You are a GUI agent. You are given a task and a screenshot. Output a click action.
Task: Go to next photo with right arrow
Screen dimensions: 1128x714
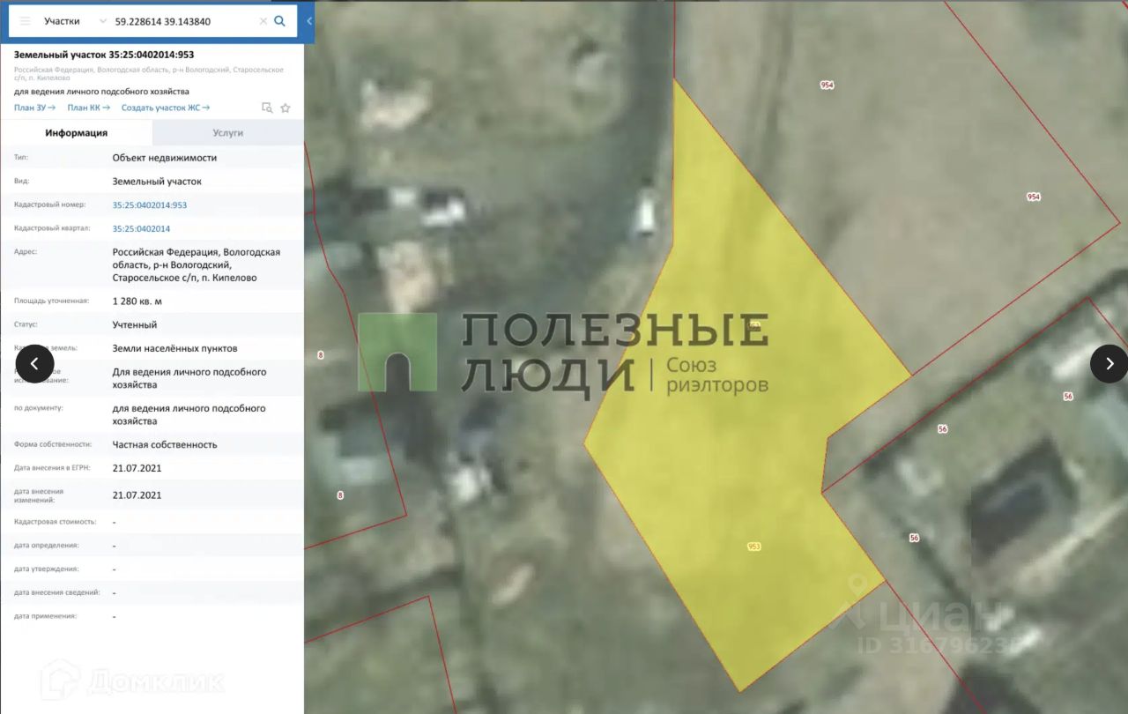click(1109, 363)
